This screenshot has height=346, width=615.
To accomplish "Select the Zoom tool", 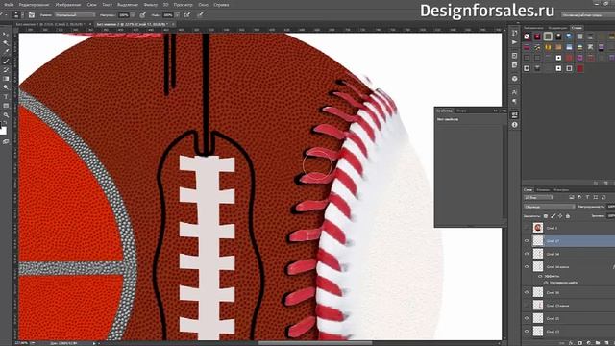I will coord(6,115).
